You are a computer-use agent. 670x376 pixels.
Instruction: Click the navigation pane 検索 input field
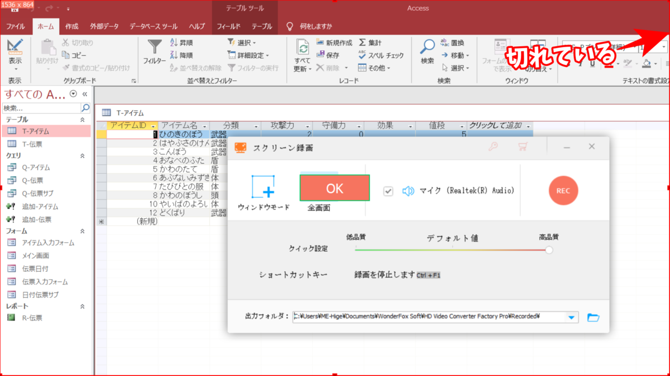(41, 108)
